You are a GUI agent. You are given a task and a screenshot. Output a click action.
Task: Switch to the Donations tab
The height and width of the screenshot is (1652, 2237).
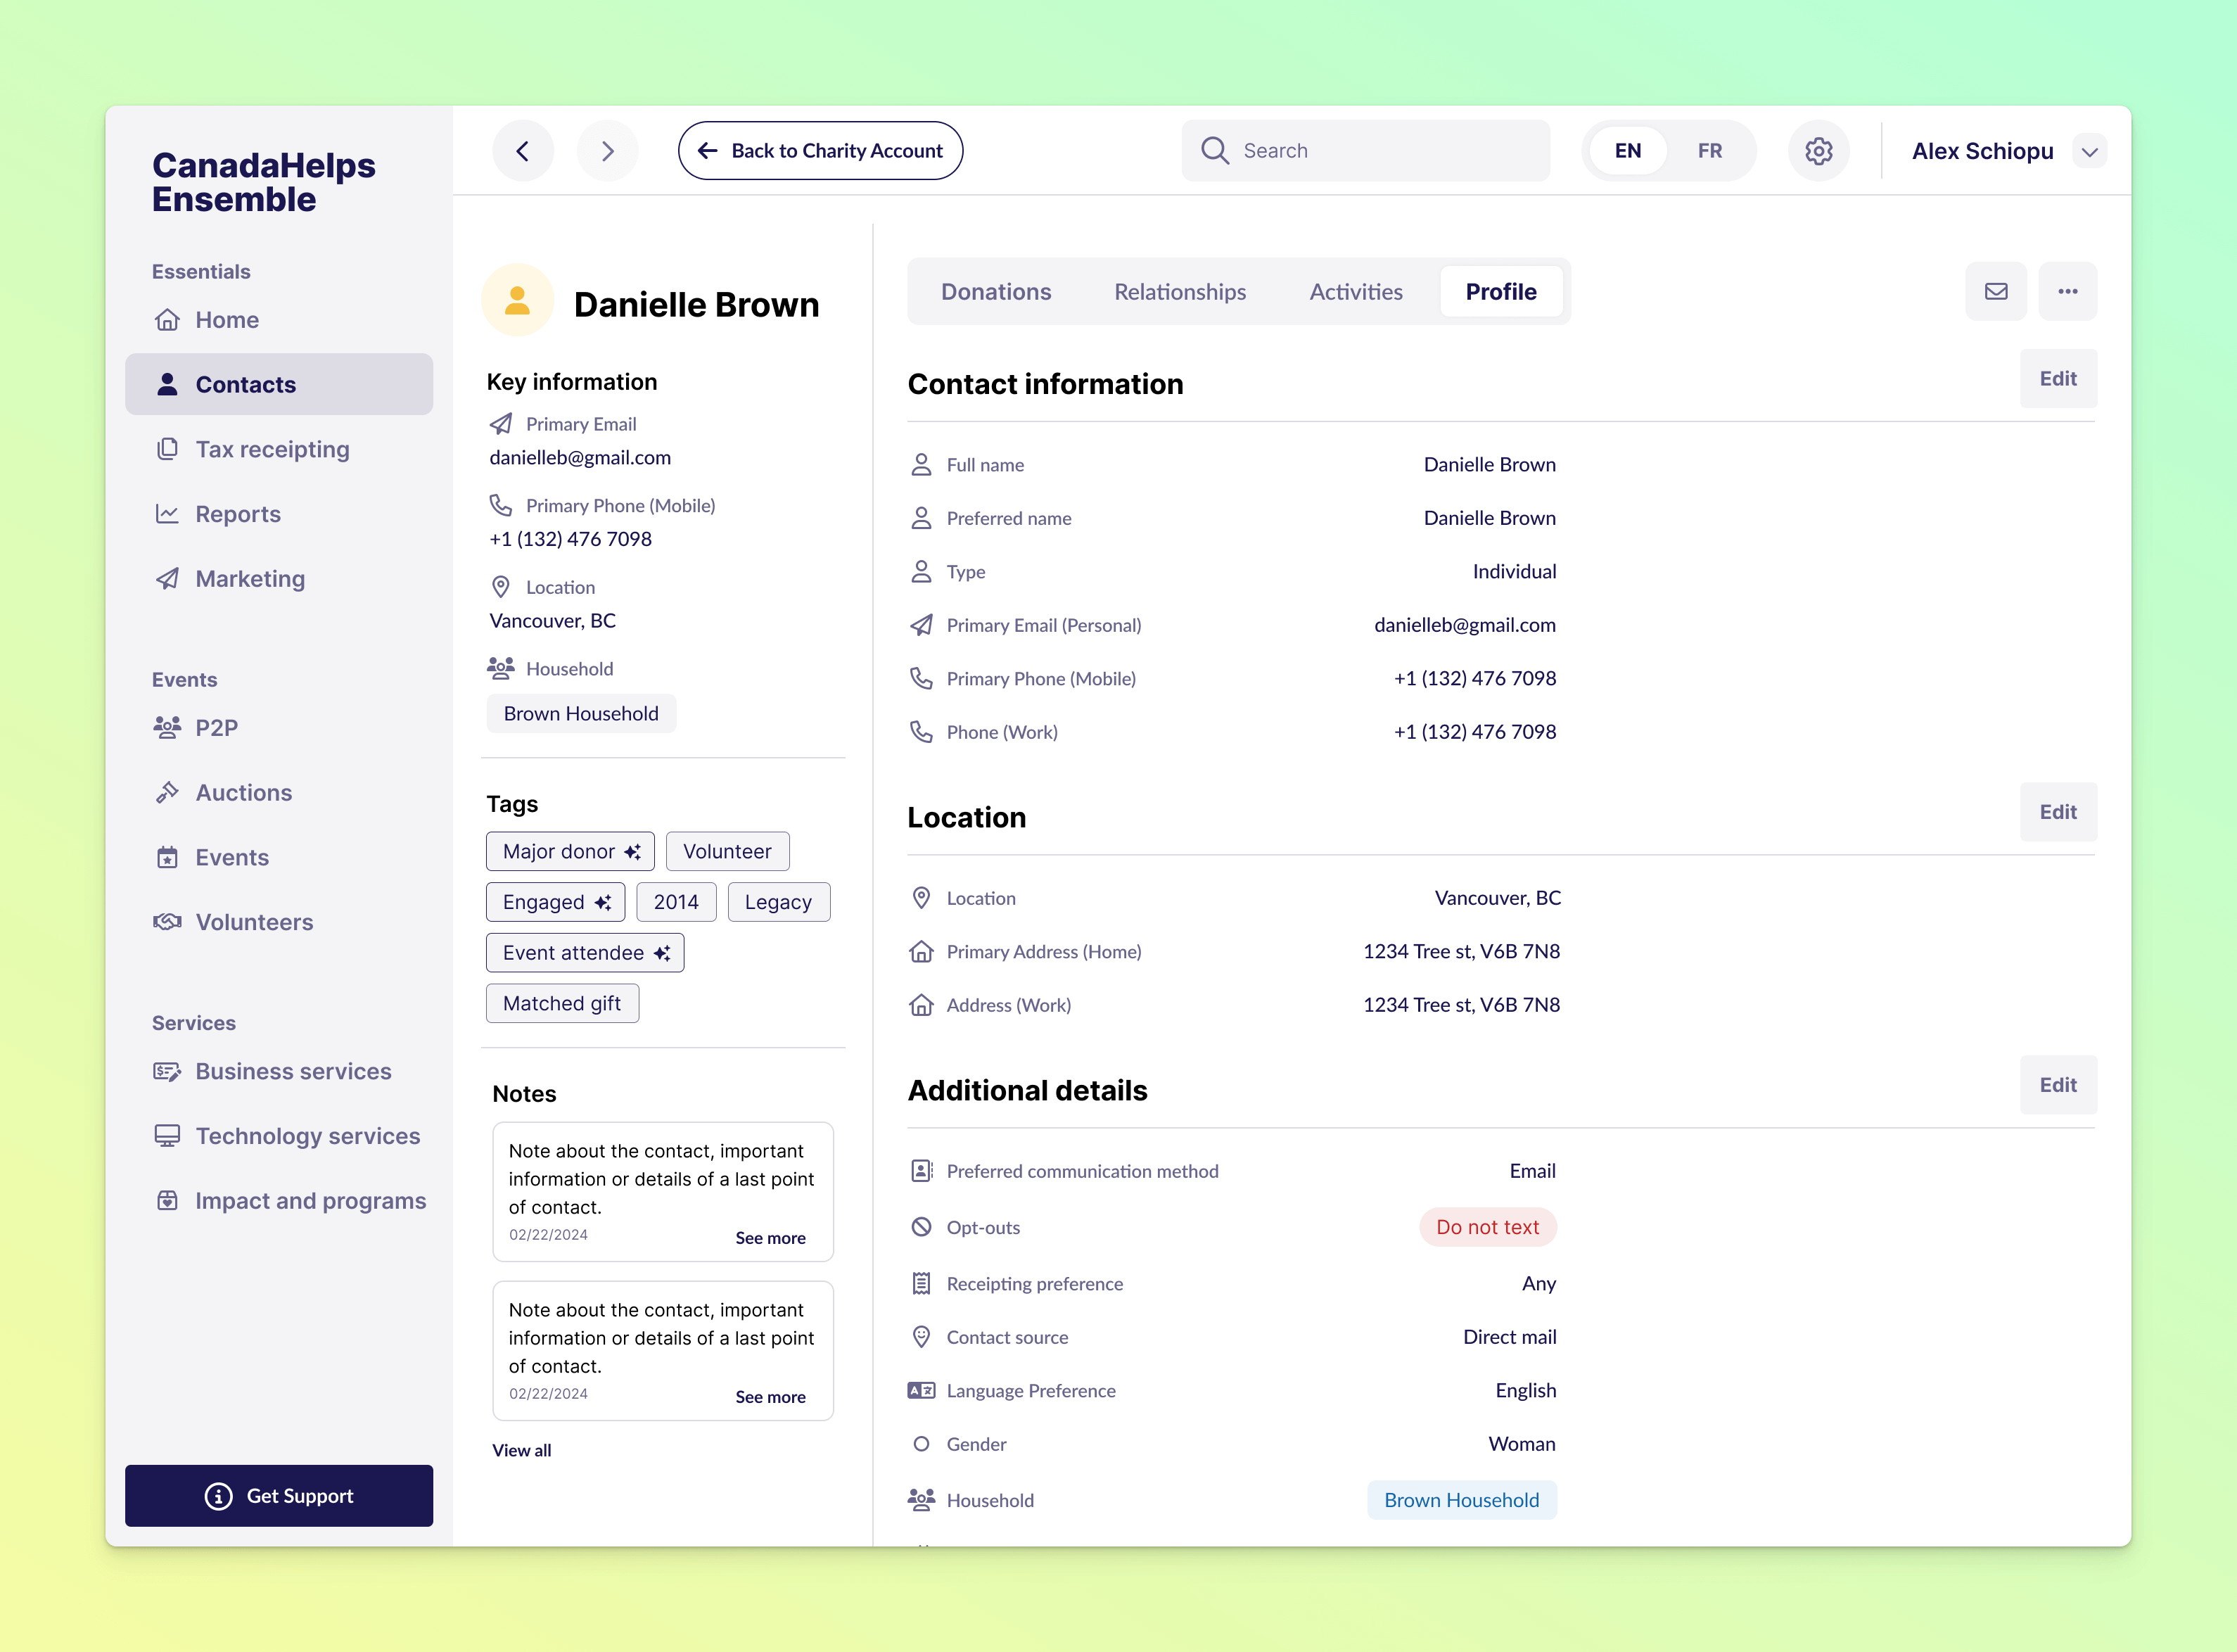995,292
